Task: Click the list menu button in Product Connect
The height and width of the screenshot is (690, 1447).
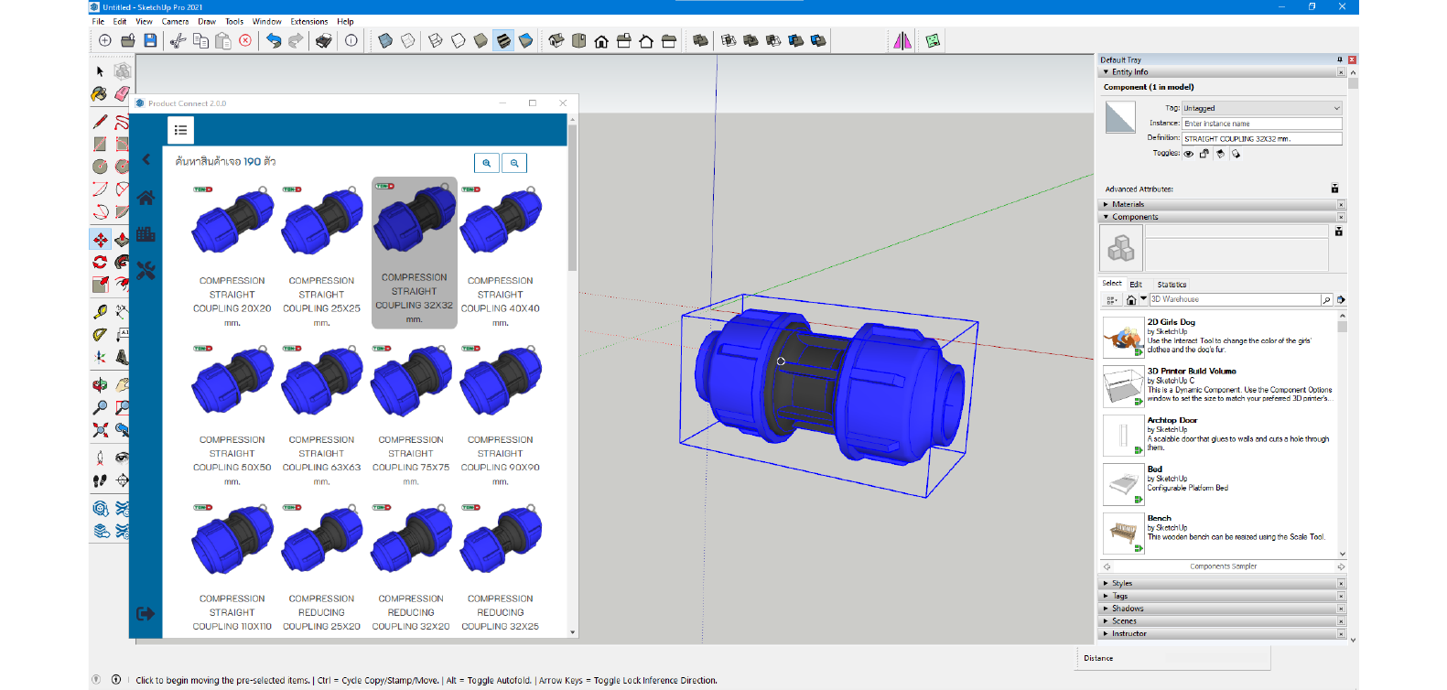Action: point(180,130)
